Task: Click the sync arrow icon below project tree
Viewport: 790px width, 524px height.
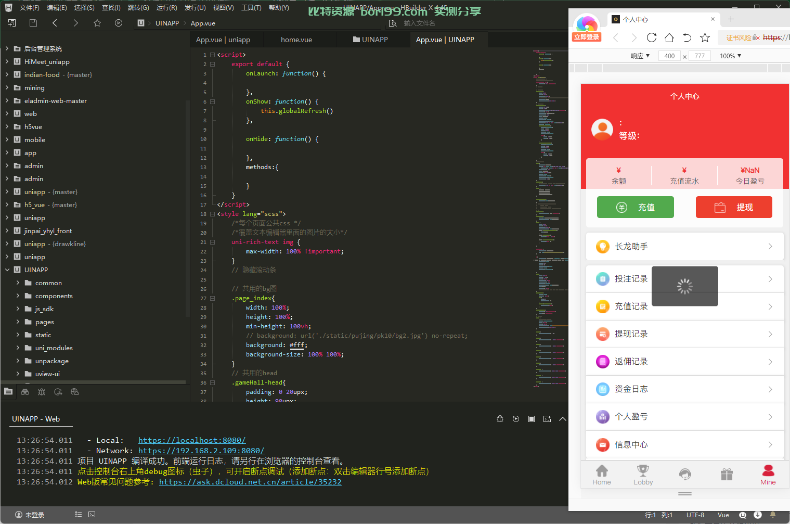Action: point(58,392)
